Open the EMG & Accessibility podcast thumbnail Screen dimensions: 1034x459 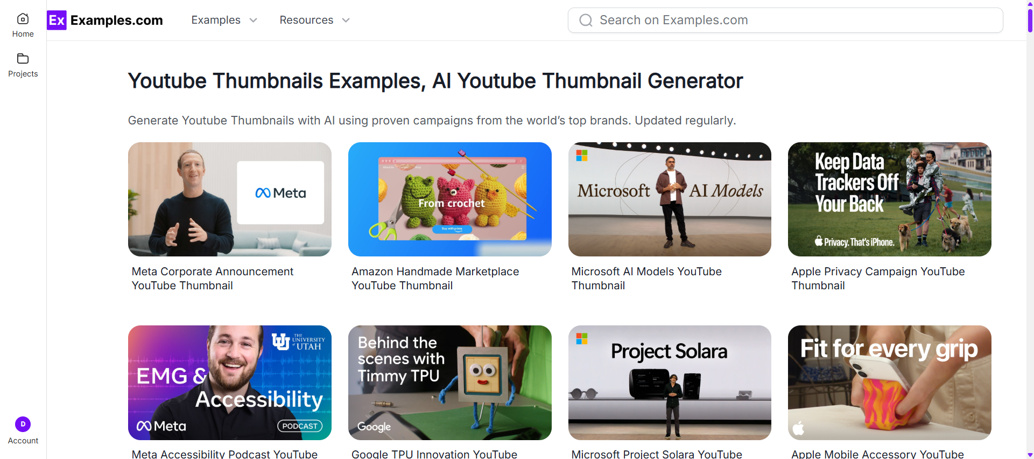tap(230, 382)
